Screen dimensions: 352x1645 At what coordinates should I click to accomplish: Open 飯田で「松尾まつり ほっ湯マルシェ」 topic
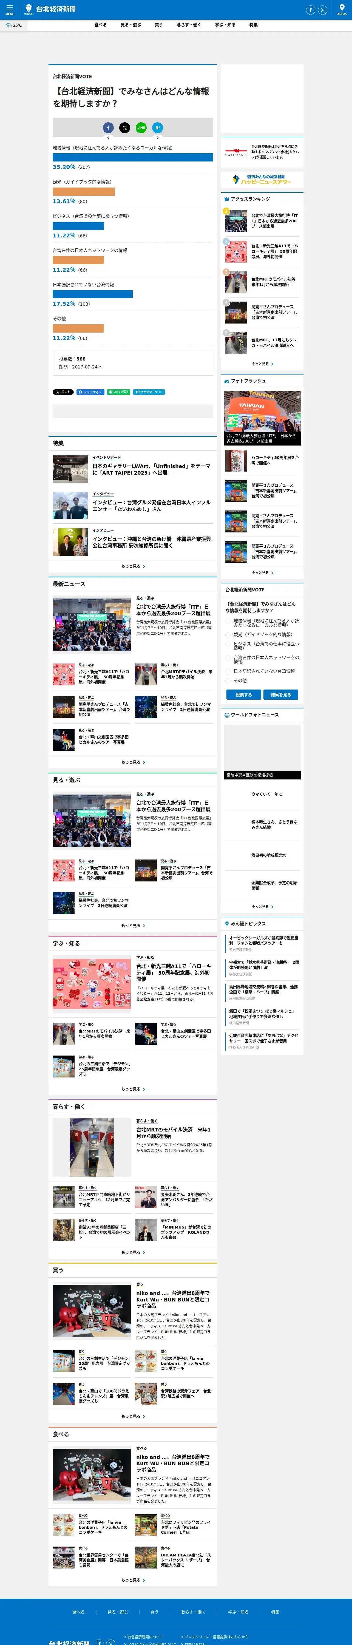click(x=263, y=1014)
